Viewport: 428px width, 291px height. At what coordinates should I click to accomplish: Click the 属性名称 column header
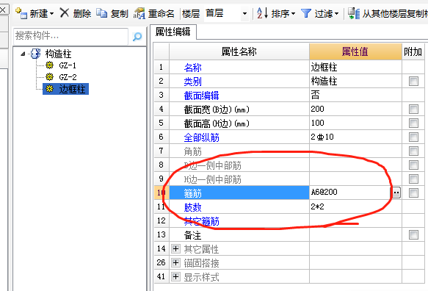click(239, 51)
